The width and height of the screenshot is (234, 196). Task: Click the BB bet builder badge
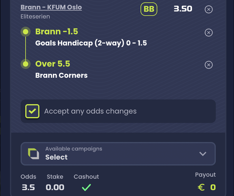pyautogui.click(x=149, y=9)
